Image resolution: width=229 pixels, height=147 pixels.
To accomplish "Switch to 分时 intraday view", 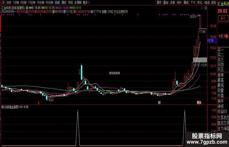I will tap(8, 2).
